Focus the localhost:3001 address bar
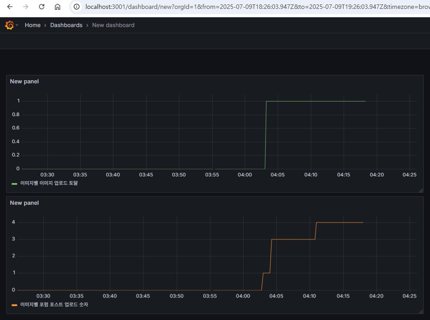 [x=248, y=7]
